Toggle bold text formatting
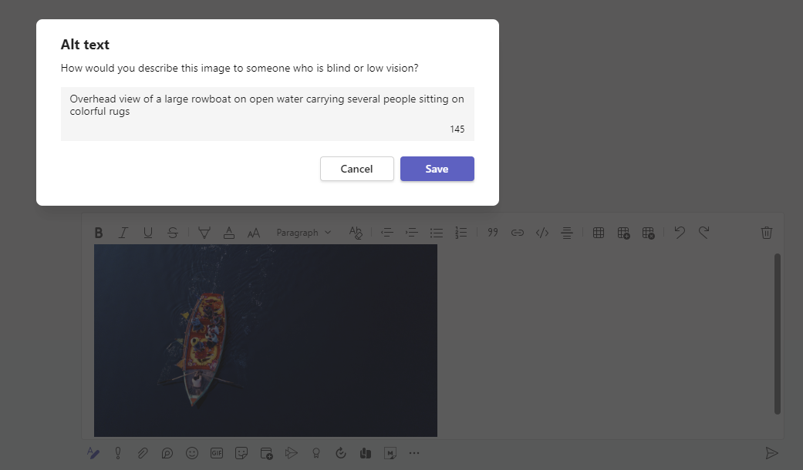Viewport: 803px width, 470px height. pos(99,232)
